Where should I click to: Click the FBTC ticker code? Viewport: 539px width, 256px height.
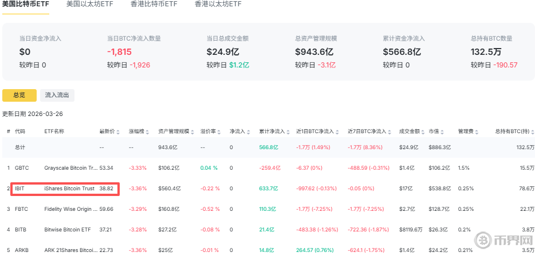point(22,209)
